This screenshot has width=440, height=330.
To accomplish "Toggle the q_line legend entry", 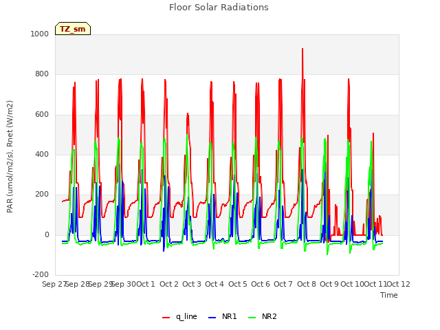I will coord(179,316).
